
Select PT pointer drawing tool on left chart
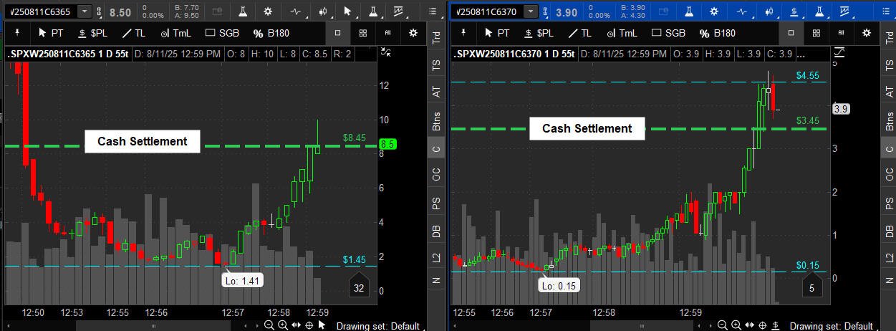52,33
